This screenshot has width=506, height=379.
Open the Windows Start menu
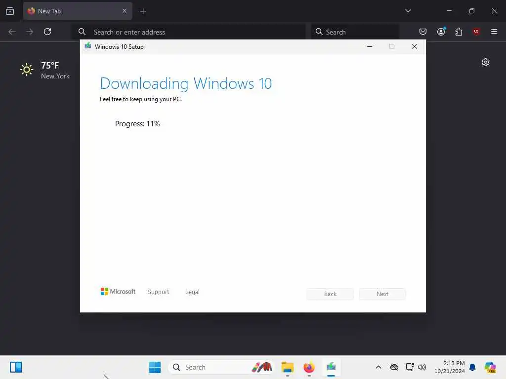coord(155,367)
